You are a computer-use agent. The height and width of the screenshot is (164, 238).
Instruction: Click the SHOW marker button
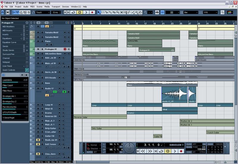210,144
